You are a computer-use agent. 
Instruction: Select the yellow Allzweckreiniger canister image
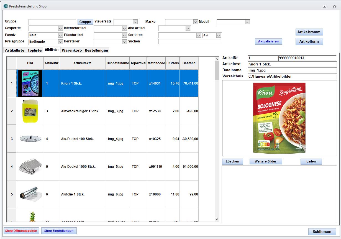click(30, 111)
